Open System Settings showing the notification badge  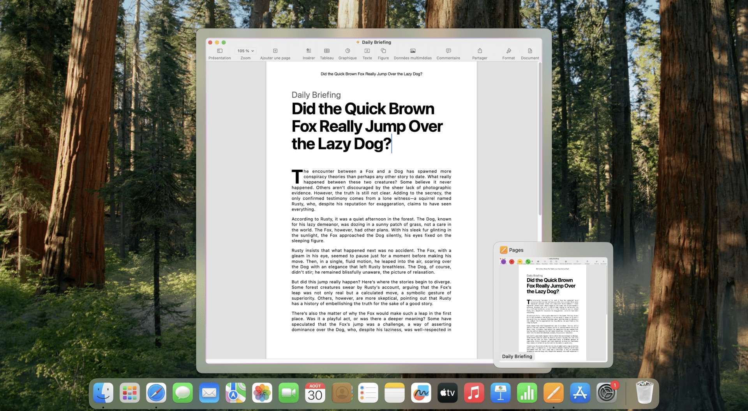[x=606, y=393]
